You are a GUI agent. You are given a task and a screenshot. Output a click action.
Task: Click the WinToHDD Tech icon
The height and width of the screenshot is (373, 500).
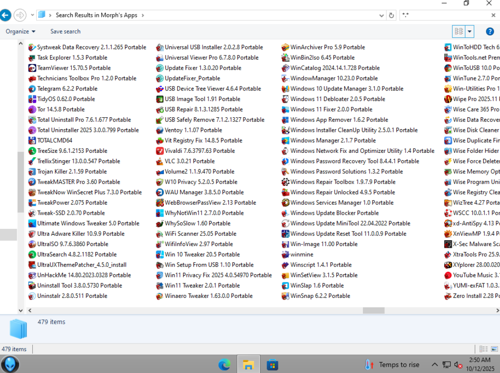click(448, 47)
